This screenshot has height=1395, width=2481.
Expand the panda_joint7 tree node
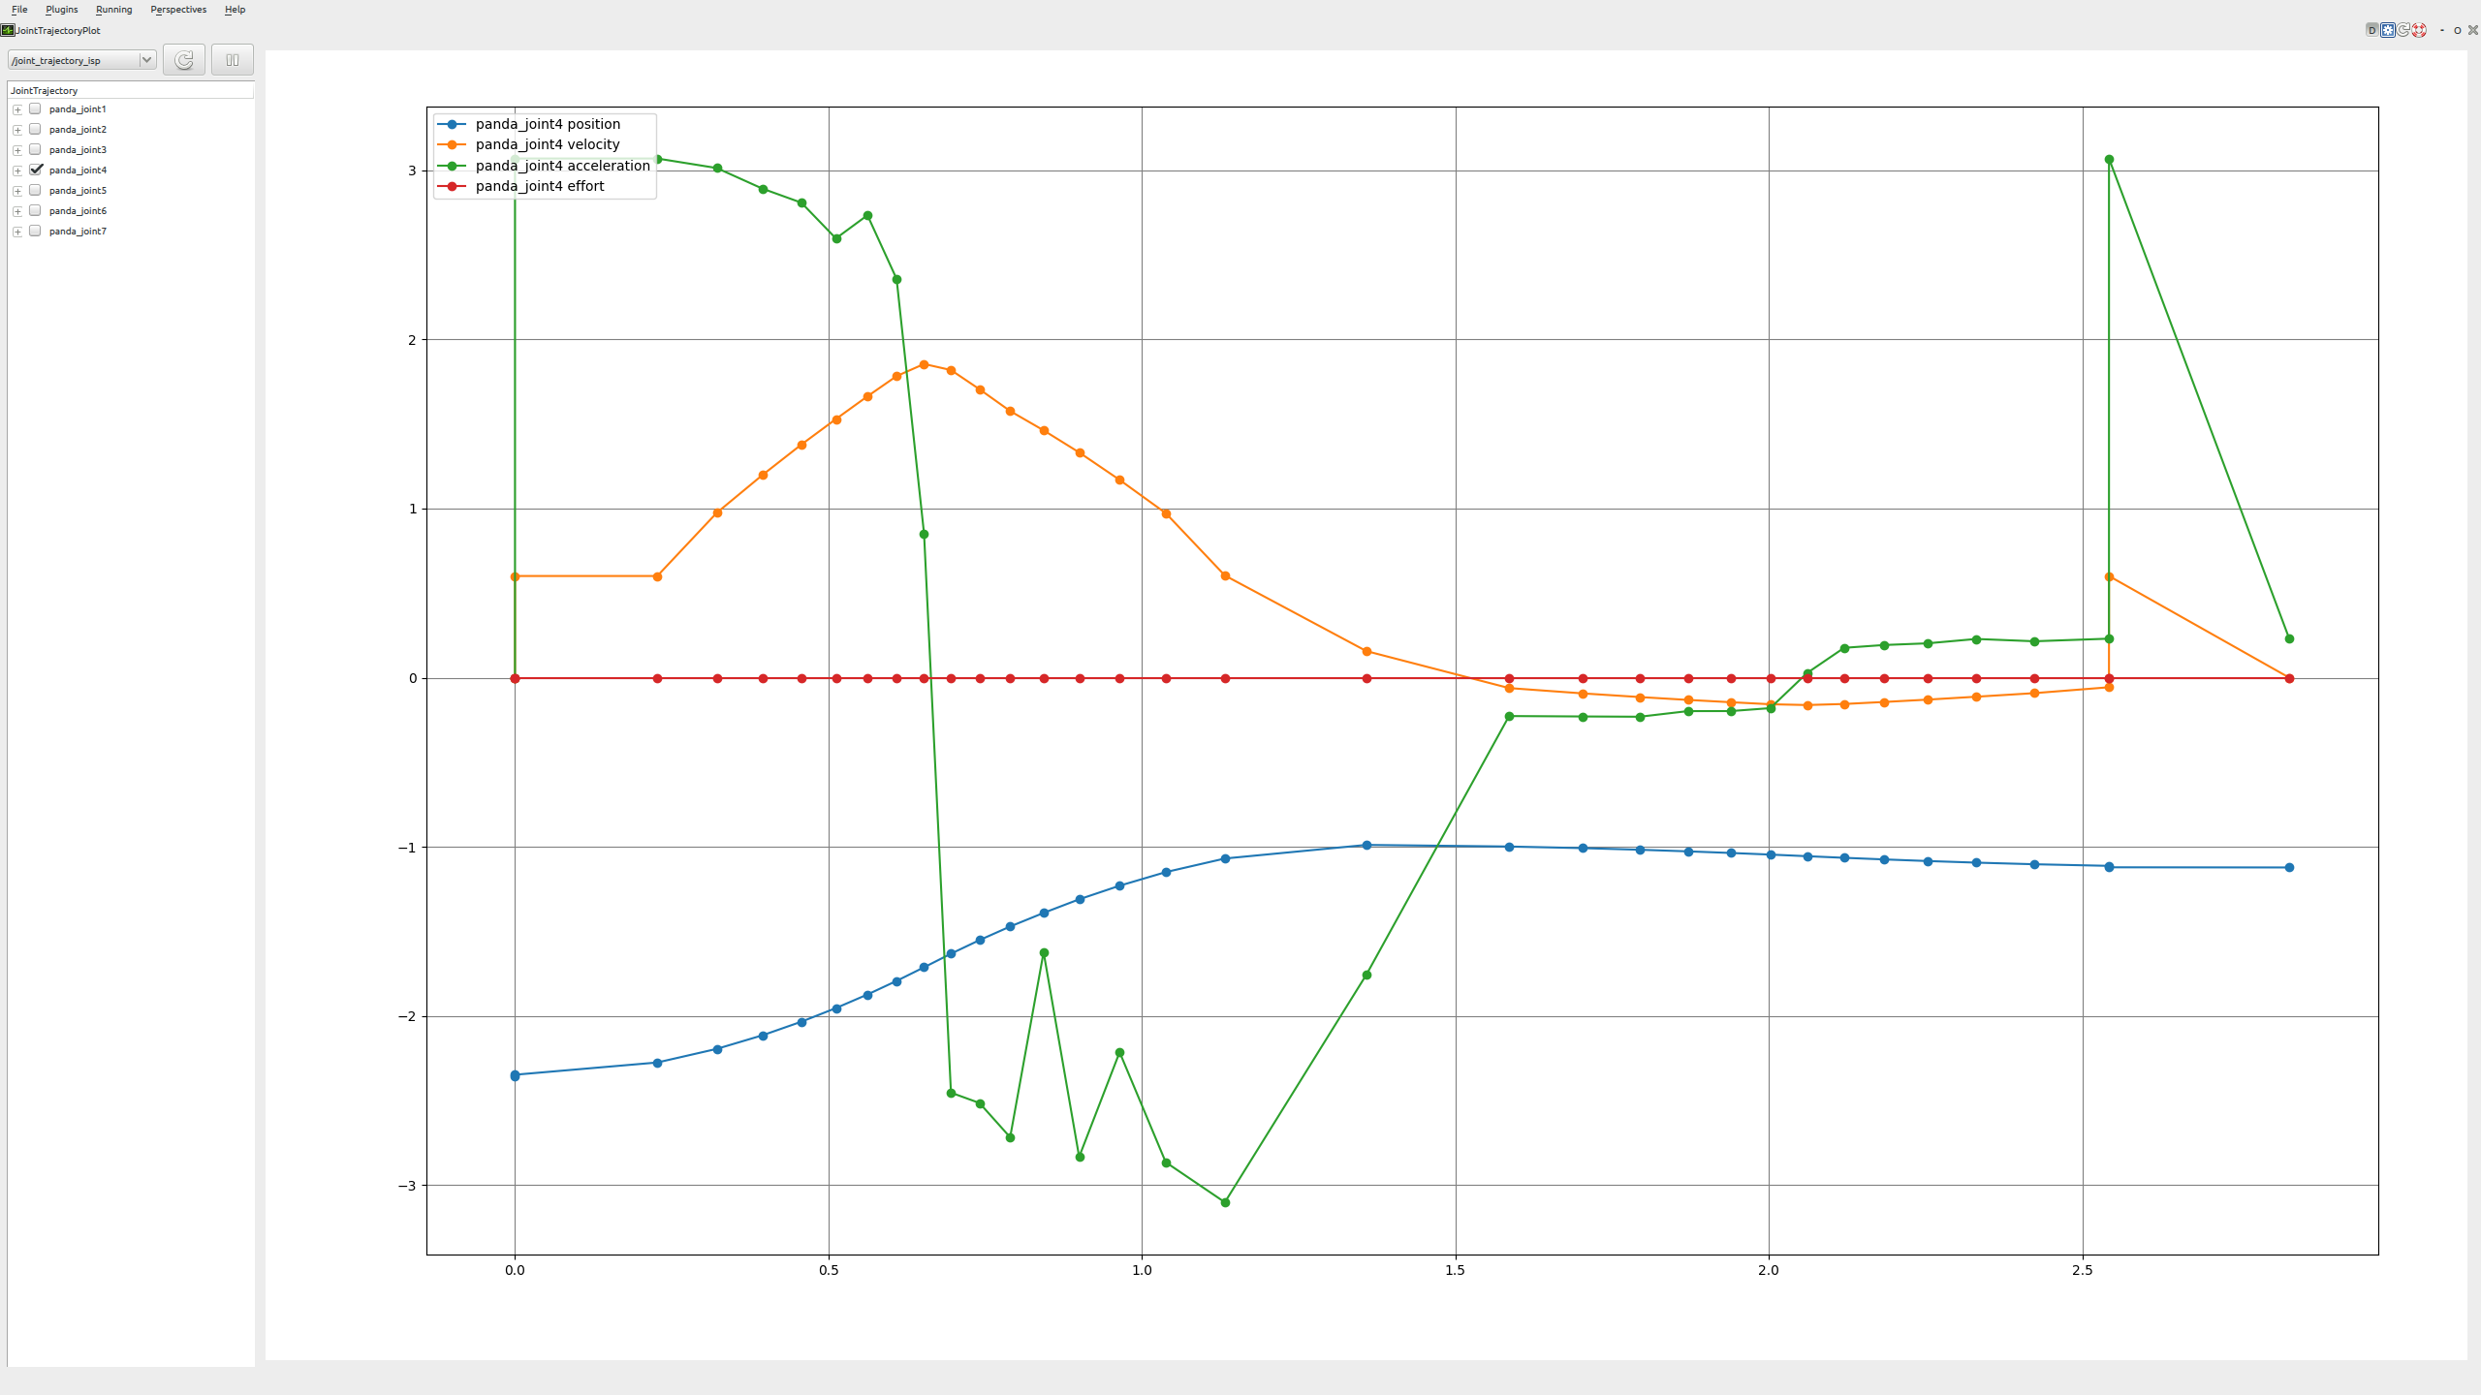click(x=17, y=232)
